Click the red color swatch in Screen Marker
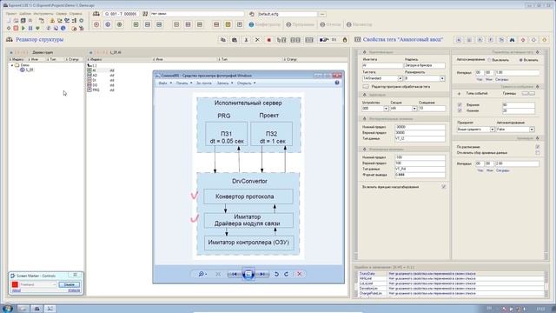Image resolution: width=556 pixels, height=313 pixels. (15, 284)
